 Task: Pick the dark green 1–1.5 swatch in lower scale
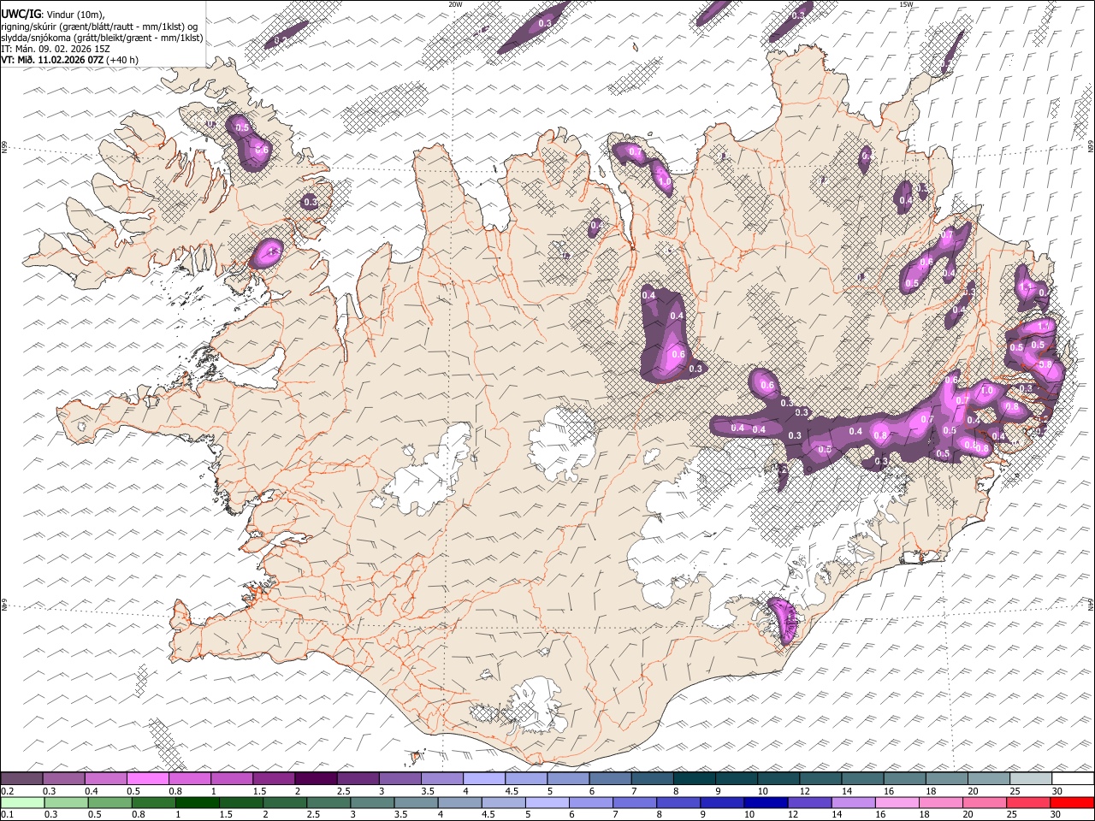click(x=197, y=802)
